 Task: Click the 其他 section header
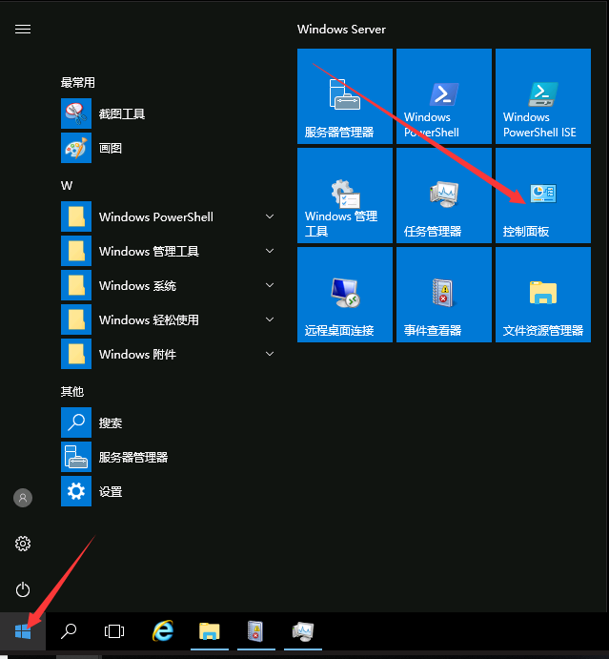72,391
